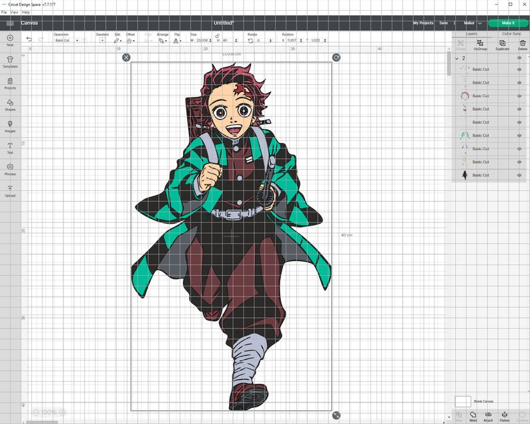Redo the last undone action
This screenshot has width=530, height=424.
[41, 39]
